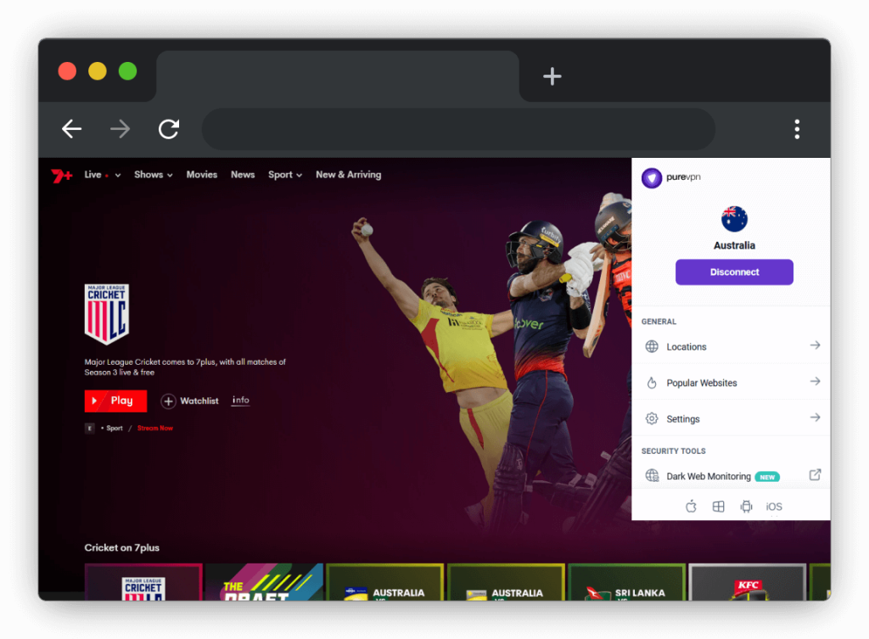The image size is (869, 639).
Task: Open a new tab with plus icon
Action: pyautogui.click(x=552, y=76)
